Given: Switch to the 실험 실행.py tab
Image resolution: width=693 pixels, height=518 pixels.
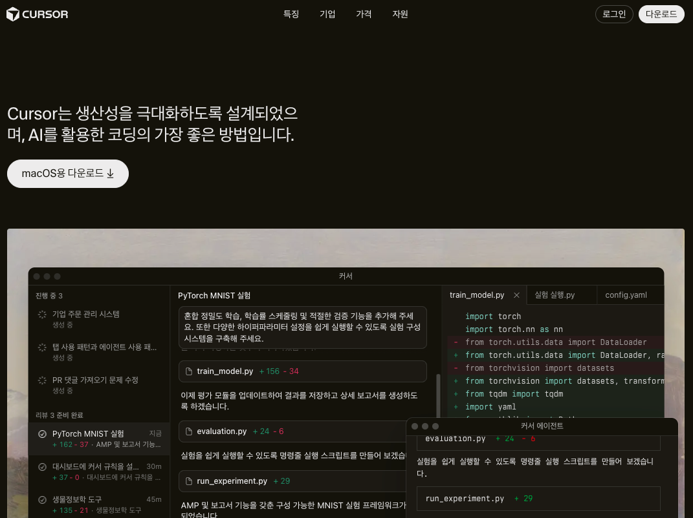Looking at the screenshot, I should point(555,295).
